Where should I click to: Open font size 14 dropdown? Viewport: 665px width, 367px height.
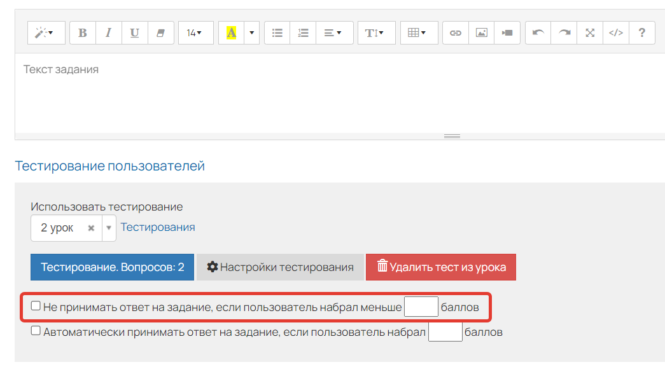tap(195, 32)
